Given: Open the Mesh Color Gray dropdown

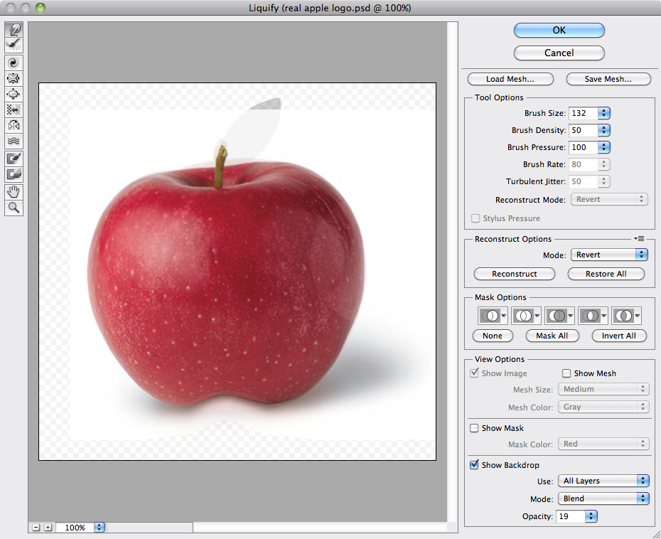Looking at the screenshot, I should (x=603, y=407).
